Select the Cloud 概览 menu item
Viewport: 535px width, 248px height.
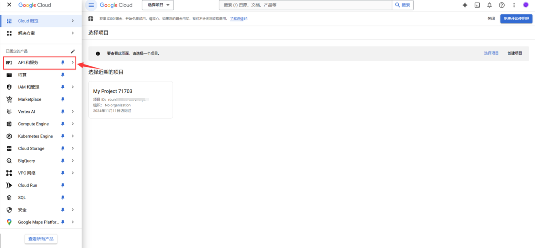[x=41, y=21]
